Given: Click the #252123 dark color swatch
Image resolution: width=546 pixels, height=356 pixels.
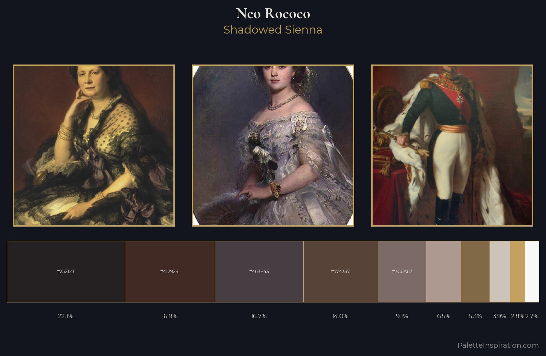Looking at the screenshot, I should pyautogui.click(x=66, y=272).
